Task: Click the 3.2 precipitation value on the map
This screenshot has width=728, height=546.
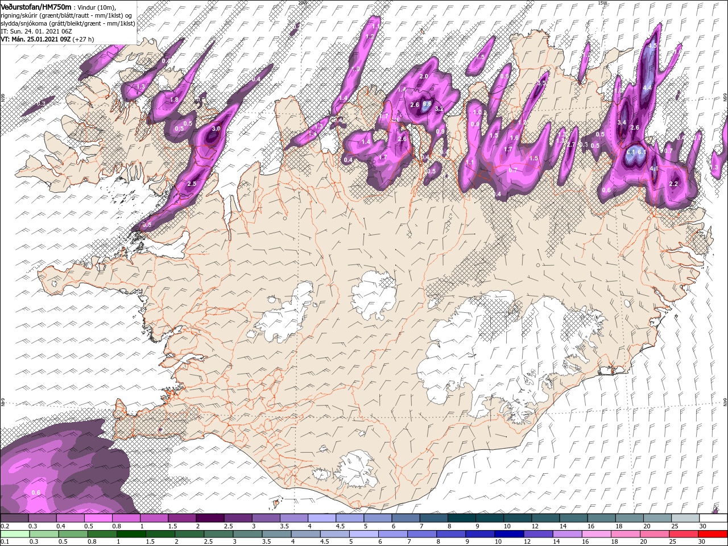Action: point(439,109)
